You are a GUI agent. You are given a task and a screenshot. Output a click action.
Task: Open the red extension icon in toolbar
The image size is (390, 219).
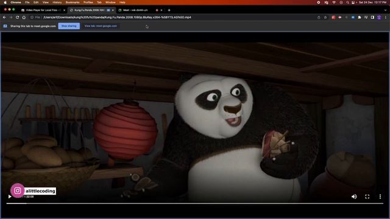click(333, 18)
